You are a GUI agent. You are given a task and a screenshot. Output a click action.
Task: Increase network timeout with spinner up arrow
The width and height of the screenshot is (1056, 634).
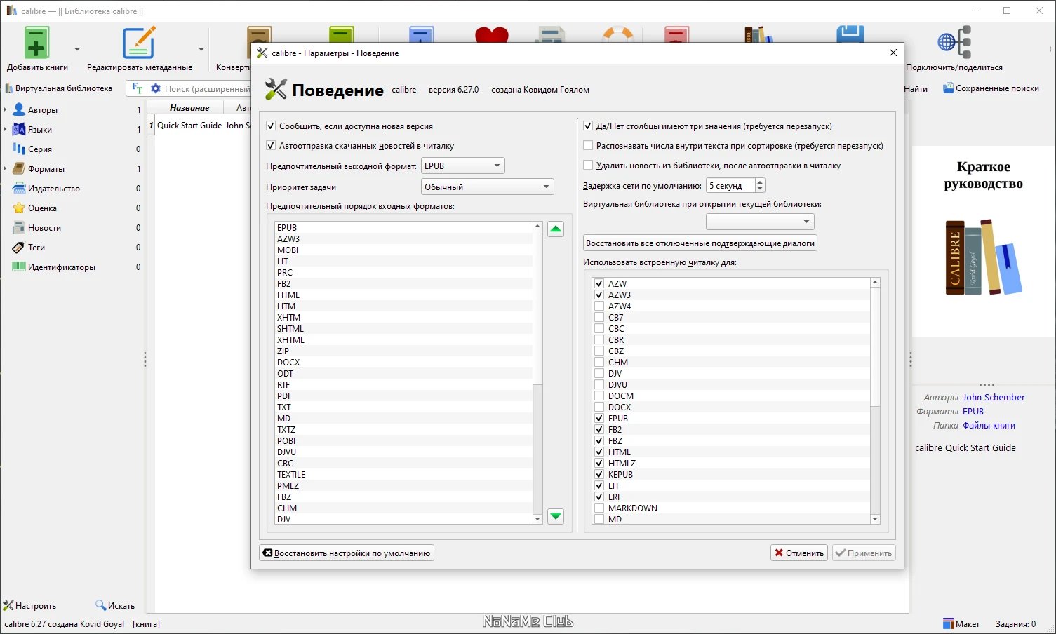click(760, 182)
